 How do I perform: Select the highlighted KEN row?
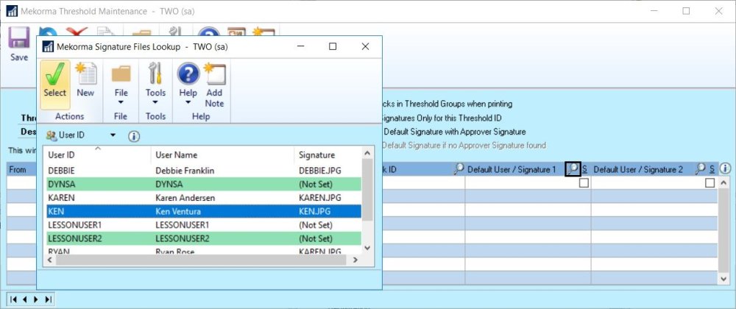pyautogui.click(x=203, y=211)
